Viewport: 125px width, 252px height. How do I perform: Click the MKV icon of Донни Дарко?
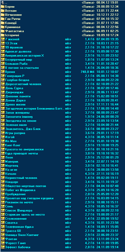tap(3, 100)
